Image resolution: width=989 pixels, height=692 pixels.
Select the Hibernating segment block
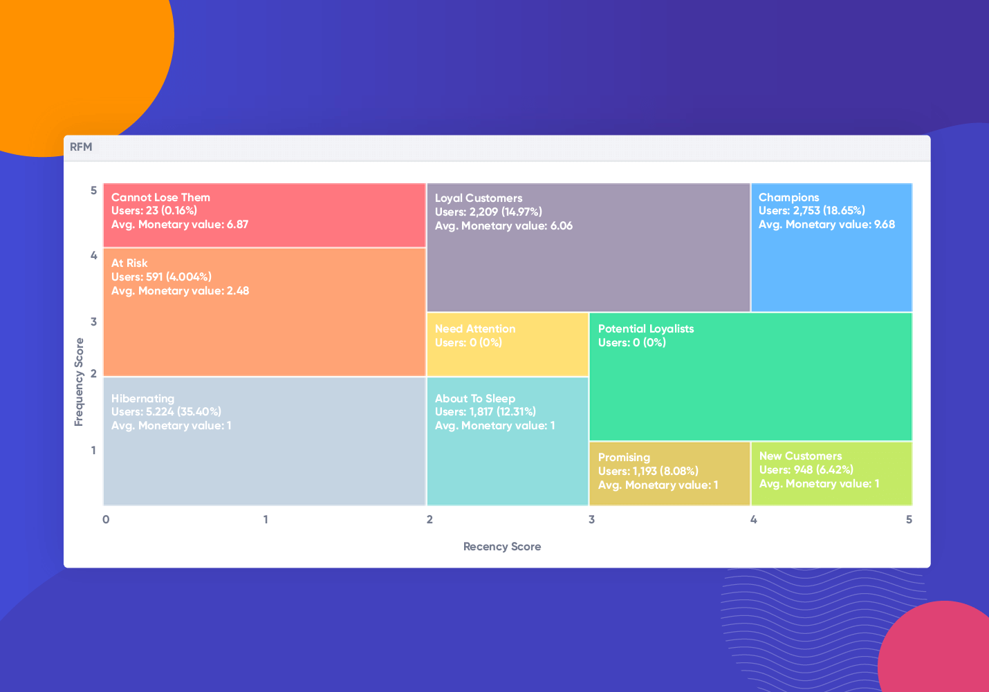264,441
